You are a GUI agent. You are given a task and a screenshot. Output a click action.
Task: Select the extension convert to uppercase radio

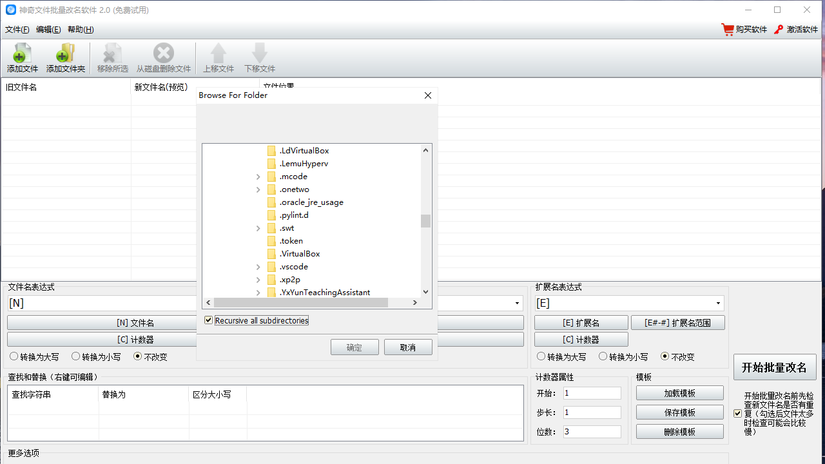(x=541, y=356)
